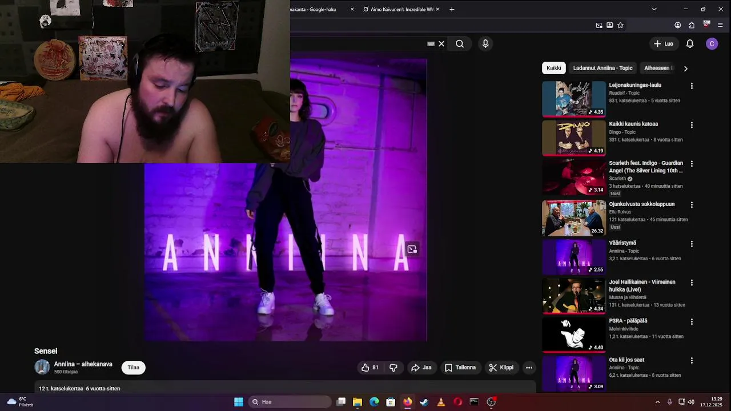
Task: Switch to Google-haku browser tab
Action: coord(314,9)
